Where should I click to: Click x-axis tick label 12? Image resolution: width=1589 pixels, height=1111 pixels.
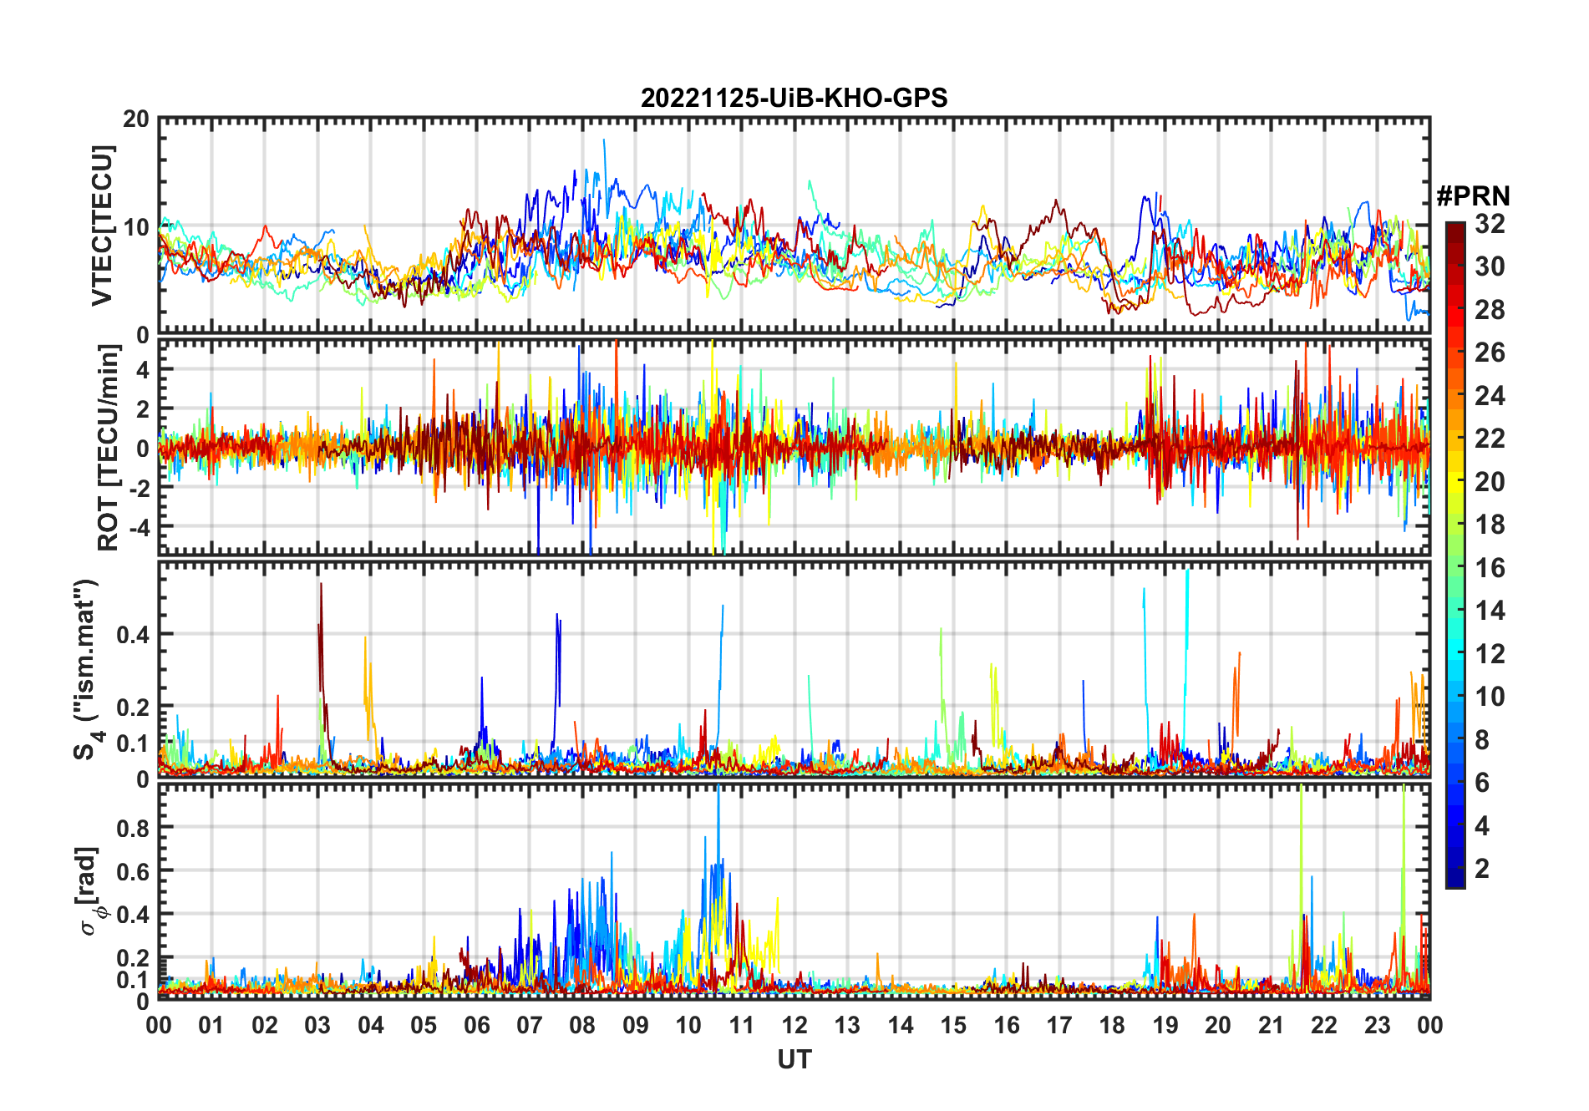pos(794,1025)
